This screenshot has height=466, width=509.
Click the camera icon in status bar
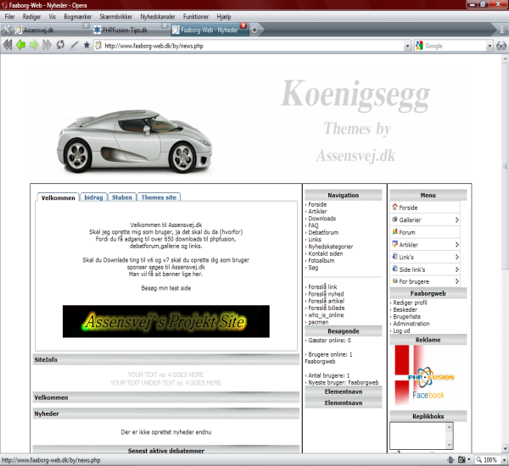coord(461,459)
